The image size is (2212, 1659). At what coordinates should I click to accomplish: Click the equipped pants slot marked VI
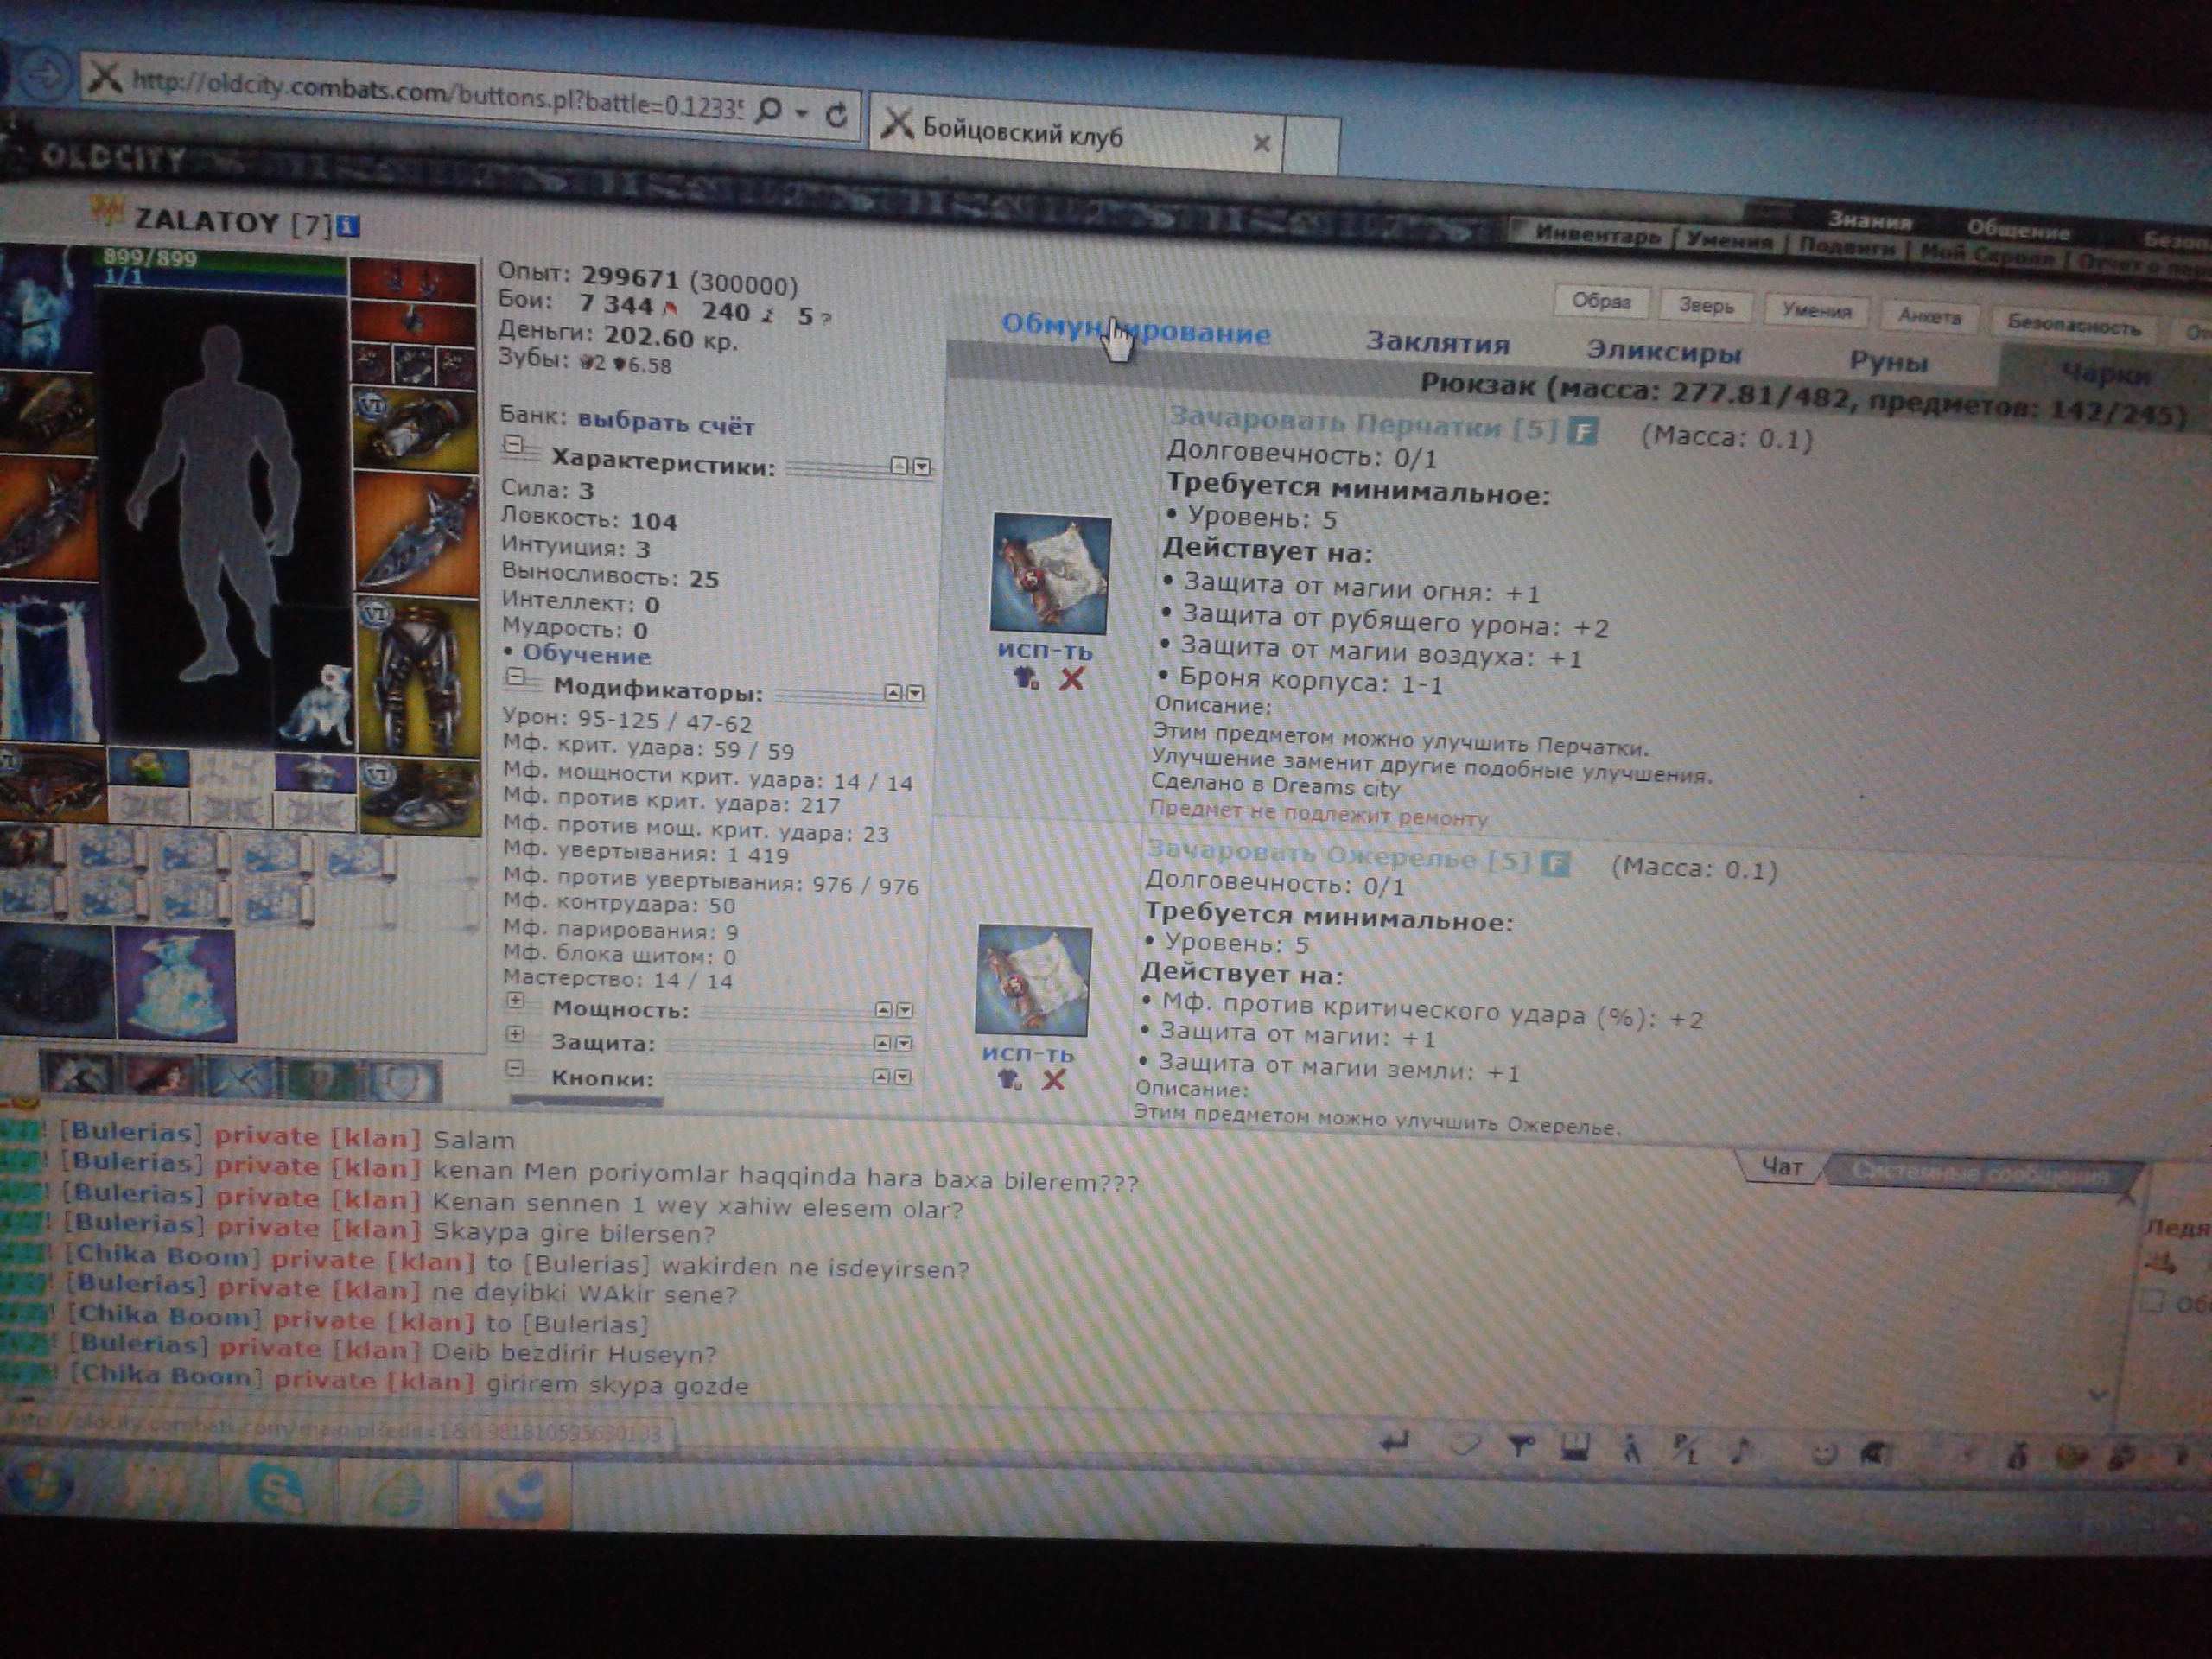point(418,678)
